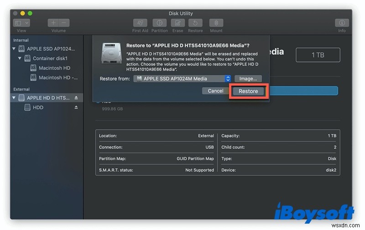Confirm with the Restore button
This screenshot has height=230, width=365.
coord(248,91)
